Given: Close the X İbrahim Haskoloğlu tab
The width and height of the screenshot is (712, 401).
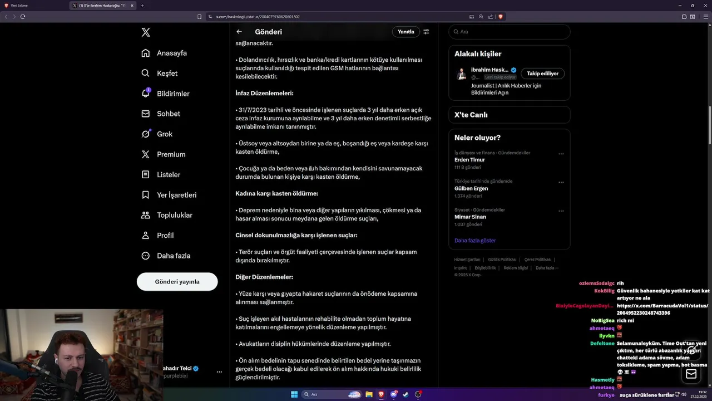Looking at the screenshot, I should click(132, 6).
